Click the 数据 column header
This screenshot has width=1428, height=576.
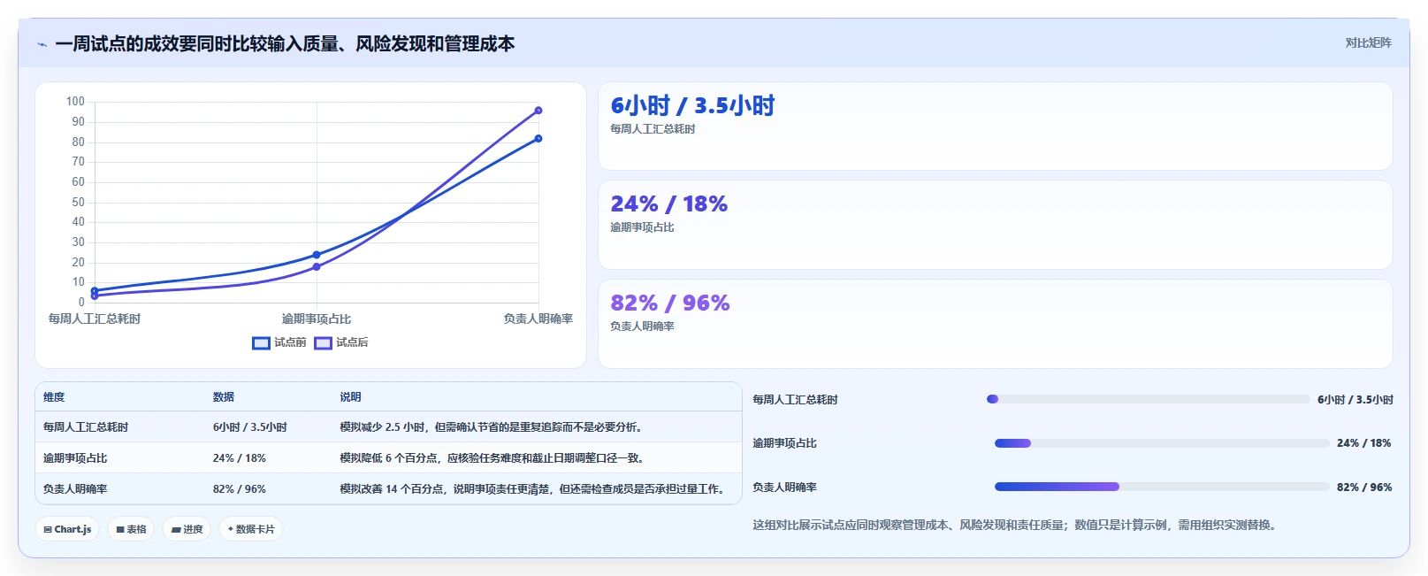tap(224, 397)
